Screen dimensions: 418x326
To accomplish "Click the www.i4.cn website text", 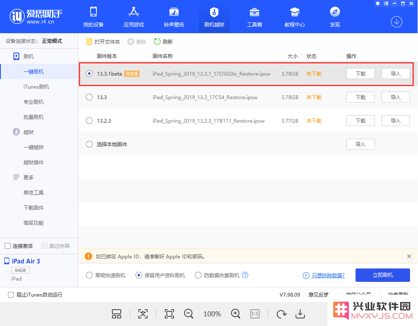I will coord(40,22).
